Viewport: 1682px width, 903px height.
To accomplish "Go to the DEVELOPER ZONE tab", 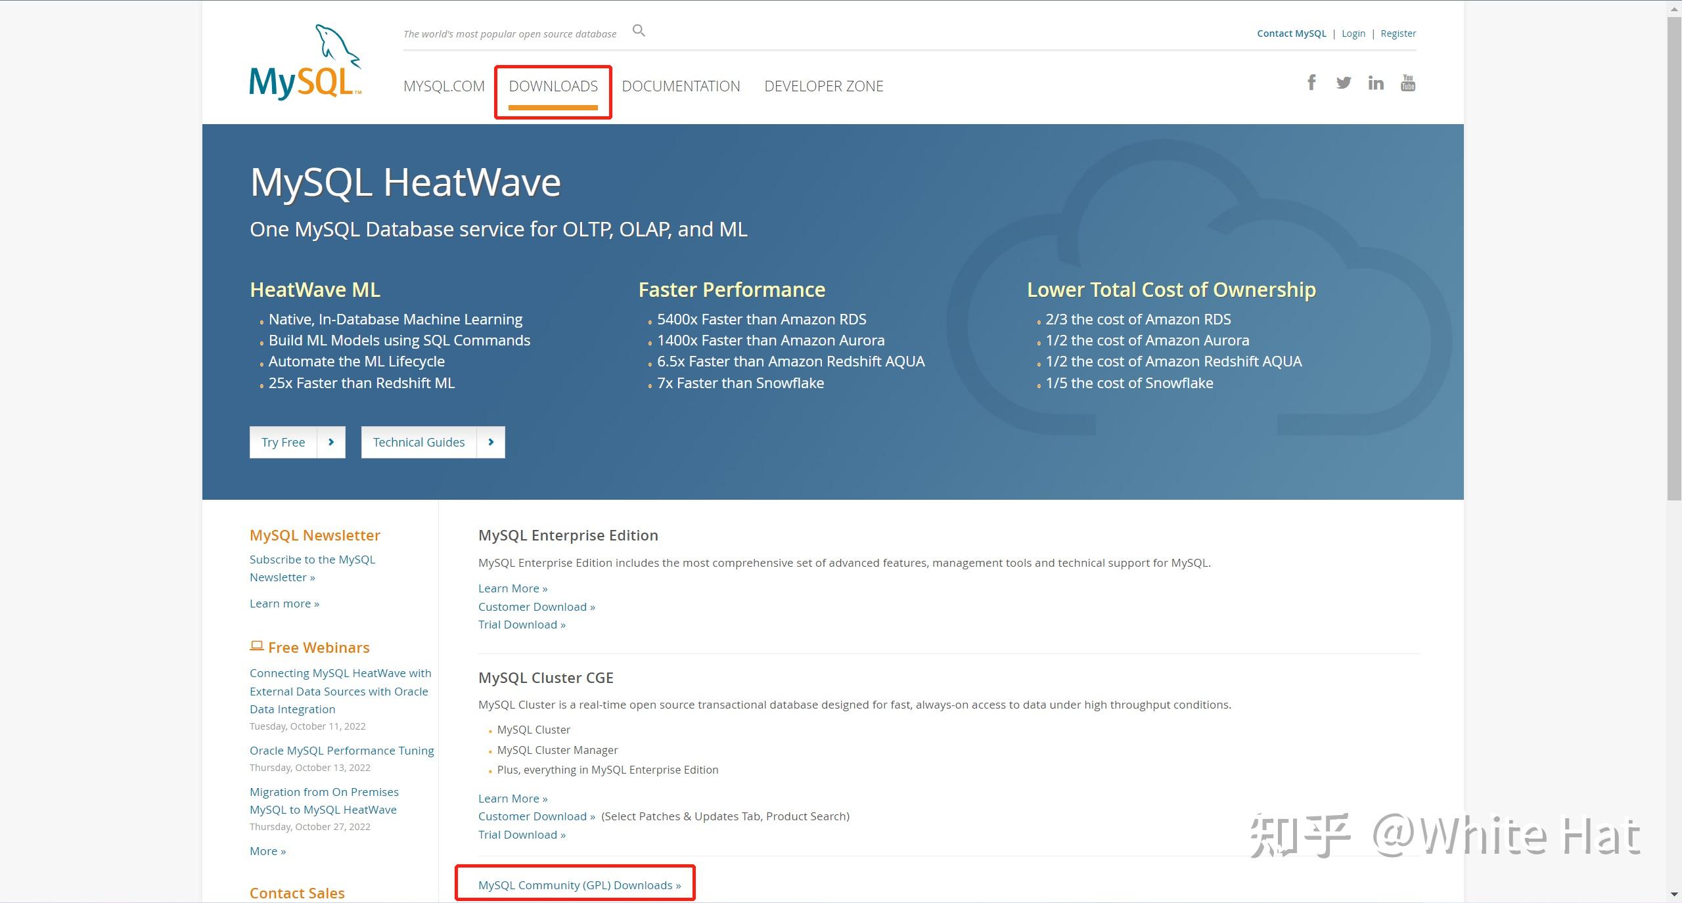I will (823, 86).
